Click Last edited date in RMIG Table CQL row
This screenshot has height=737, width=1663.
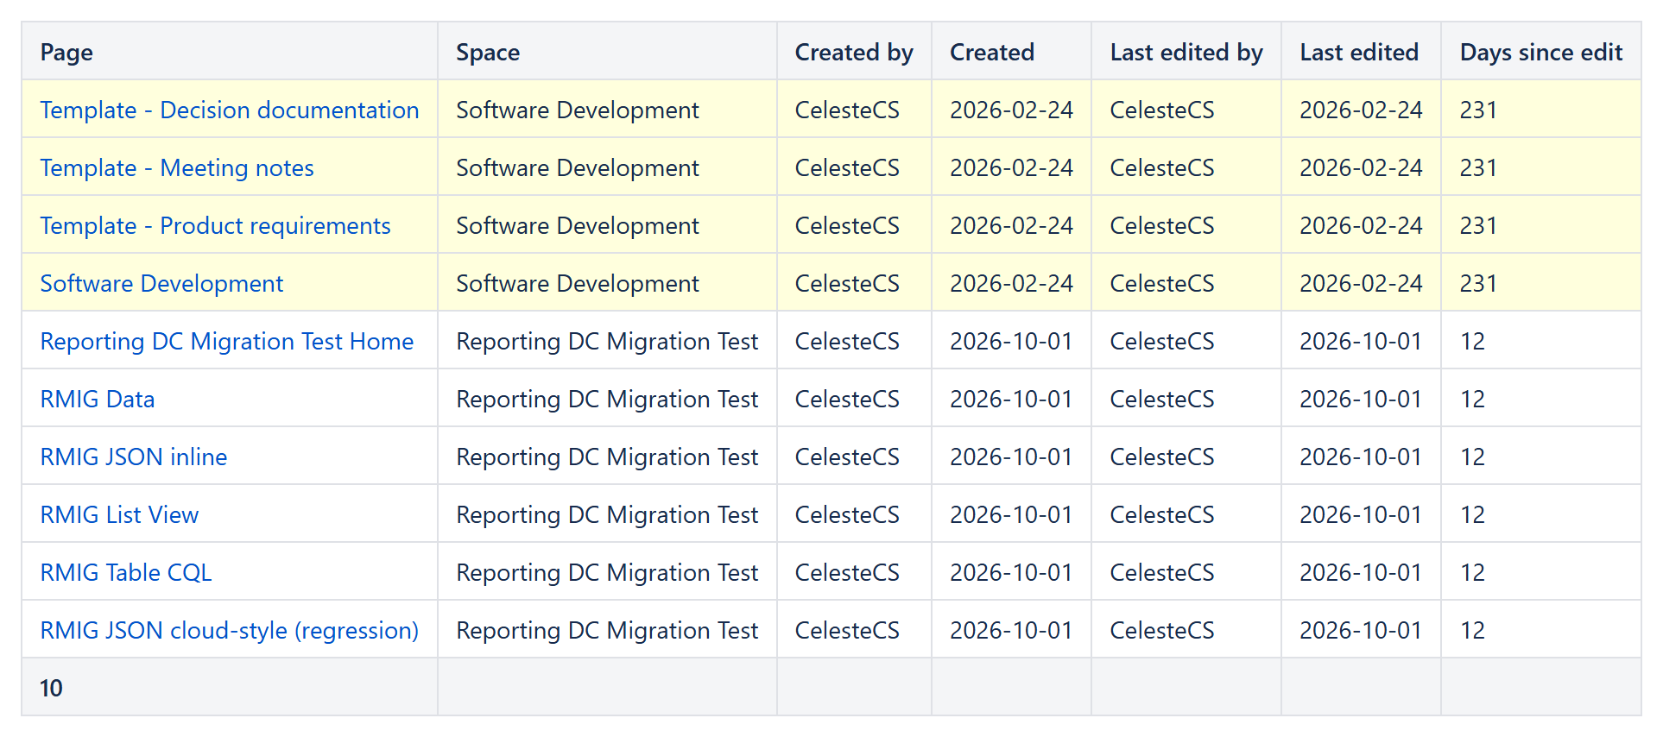click(1361, 572)
